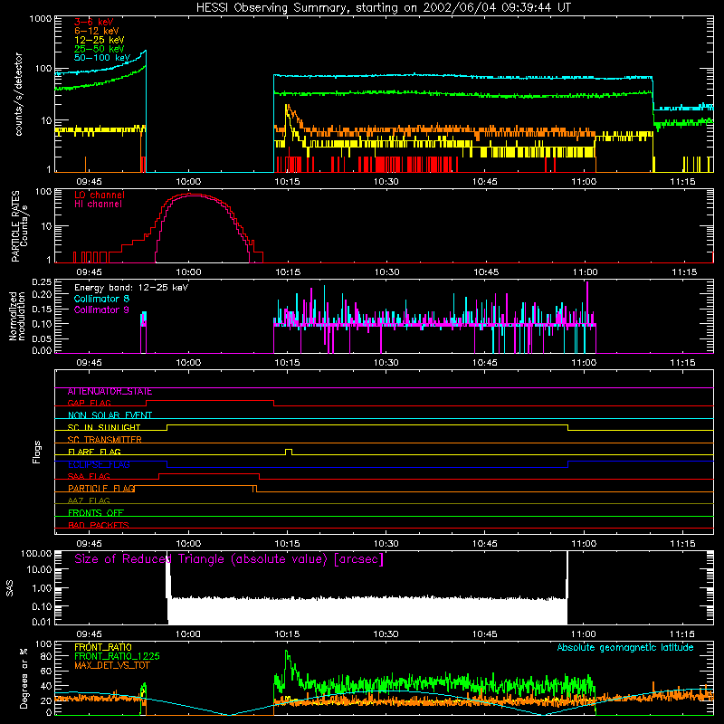Viewport: 724px width, 724px height.
Task: Select the 3-6 keV legend label
Action: click(x=94, y=22)
